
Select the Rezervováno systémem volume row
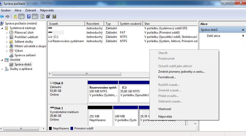click(x=122, y=41)
